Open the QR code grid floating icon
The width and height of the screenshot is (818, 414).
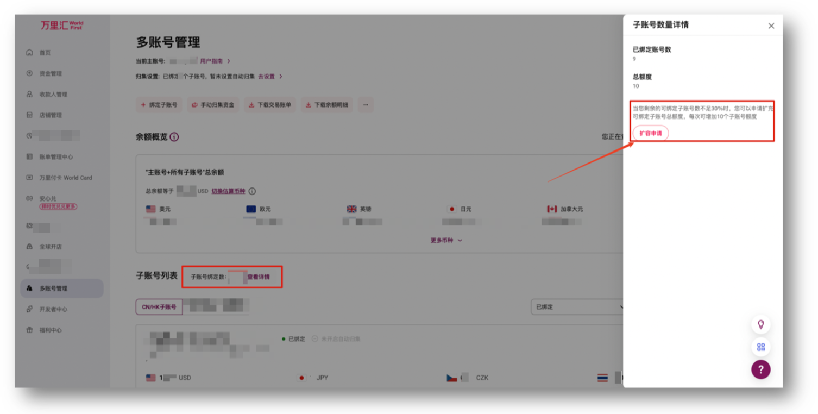pyautogui.click(x=760, y=347)
